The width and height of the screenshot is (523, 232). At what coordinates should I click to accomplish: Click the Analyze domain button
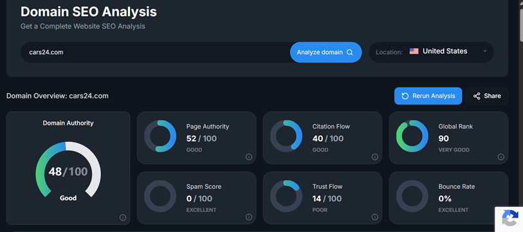[326, 52]
